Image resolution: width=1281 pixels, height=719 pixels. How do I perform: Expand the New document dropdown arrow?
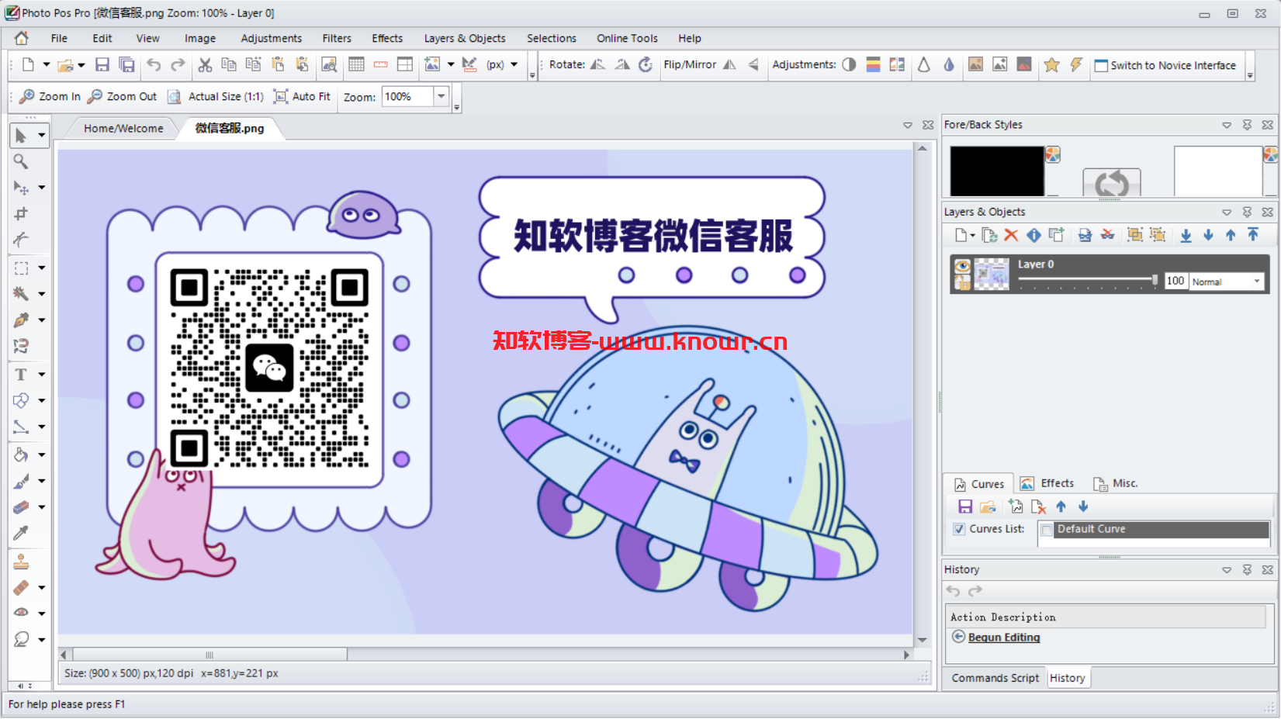click(46, 65)
